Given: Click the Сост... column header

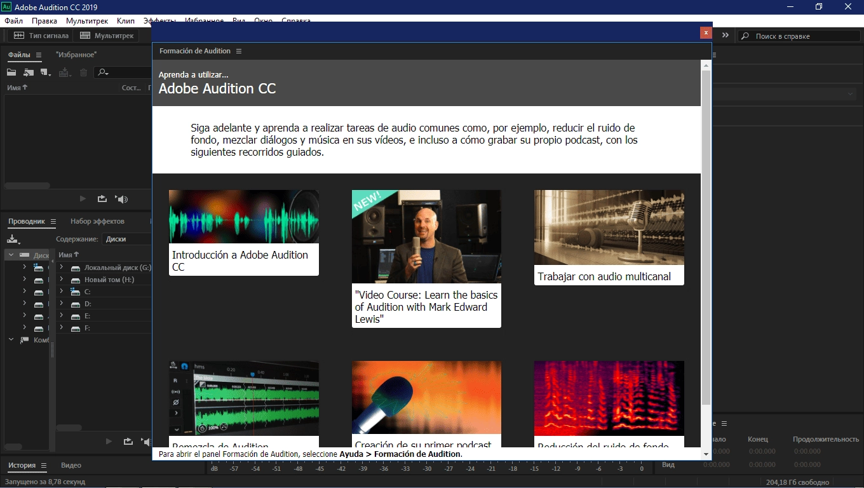Looking at the screenshot, I should pyautogui.click(x=131, y=88).
